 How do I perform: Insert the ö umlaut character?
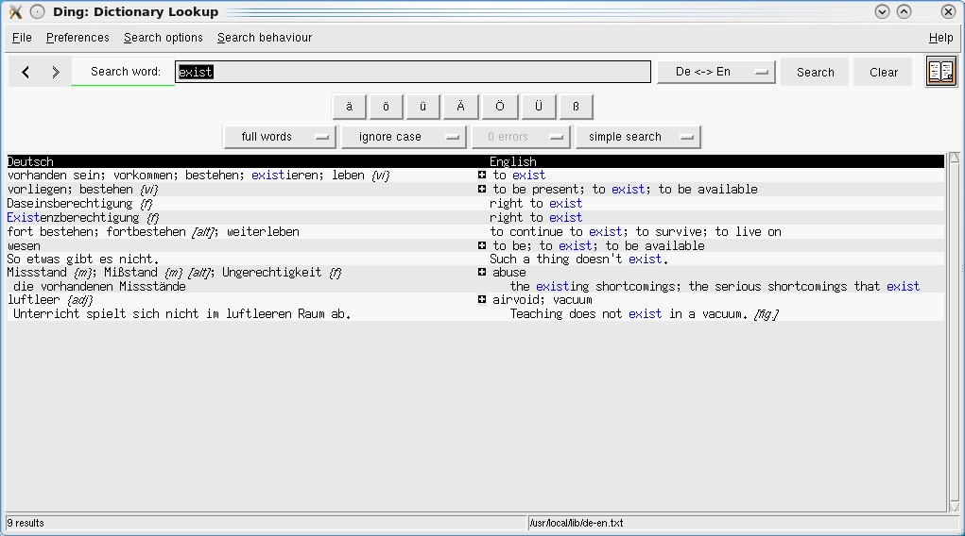point(386,107)
